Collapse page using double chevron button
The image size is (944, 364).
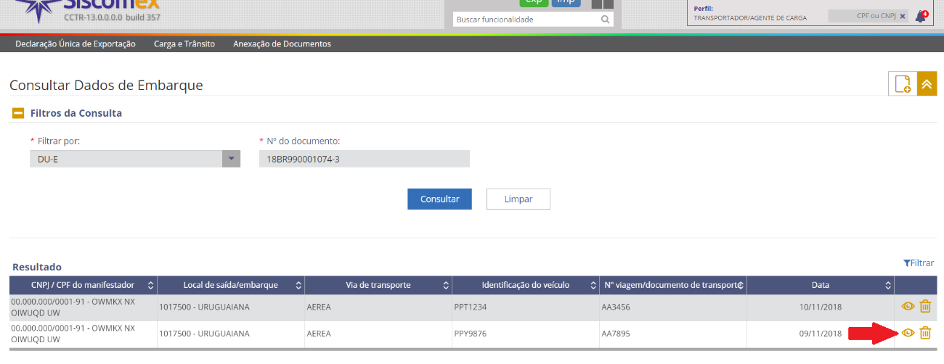[x=927, y=84]
